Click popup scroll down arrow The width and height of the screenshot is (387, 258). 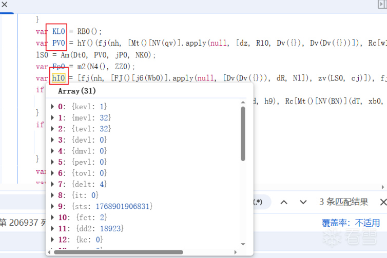pyautogui.click(x=243, y=244)
